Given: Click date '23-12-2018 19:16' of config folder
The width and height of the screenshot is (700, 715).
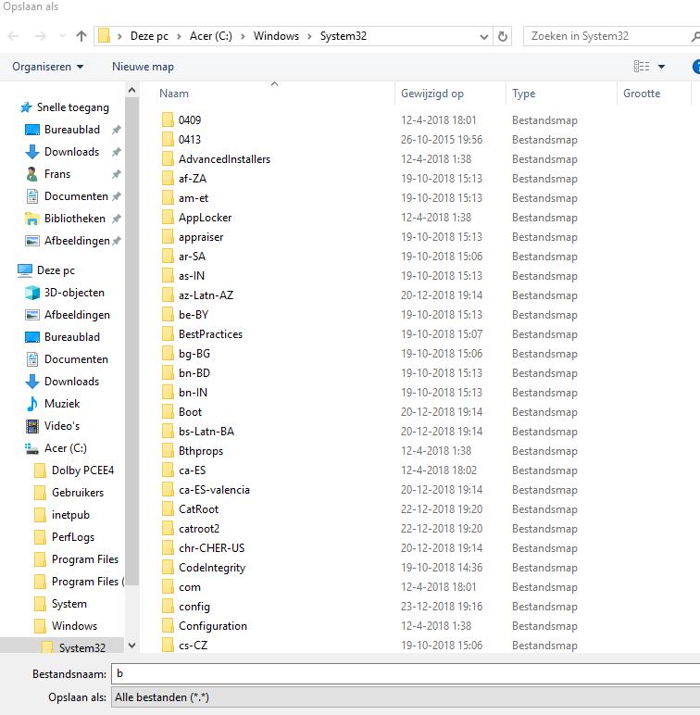Looking at the screenshot, I should (x=441, y=607).
